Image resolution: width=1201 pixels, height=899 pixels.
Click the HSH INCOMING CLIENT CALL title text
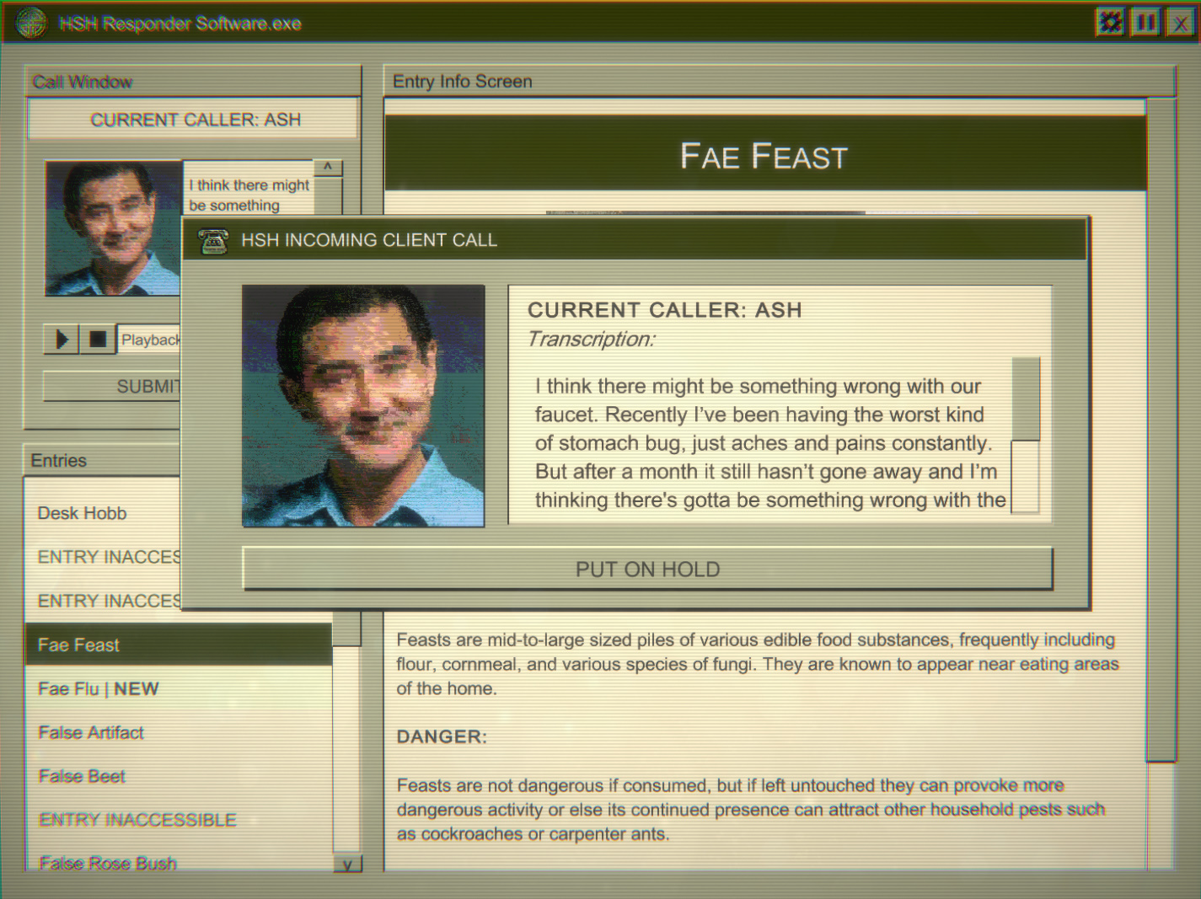click(369, 240)
